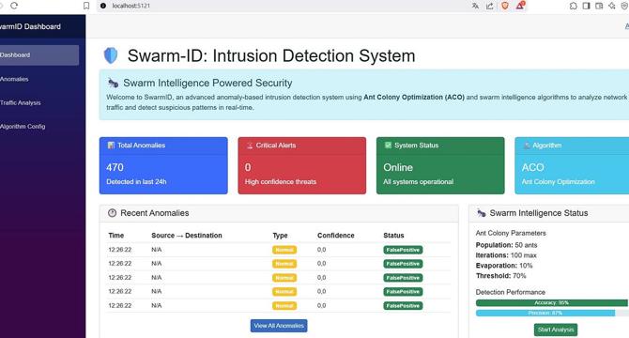This screenshot has width=629, height=338.
Task: Click the Leo AI sparkle icon
Action: click(612, 6)
